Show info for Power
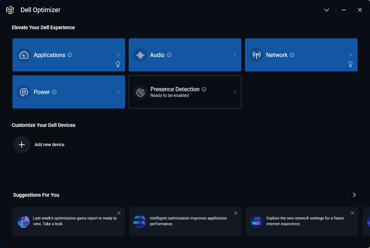The width and height of the screenshot is (370, 248). (x=54, y=92)
